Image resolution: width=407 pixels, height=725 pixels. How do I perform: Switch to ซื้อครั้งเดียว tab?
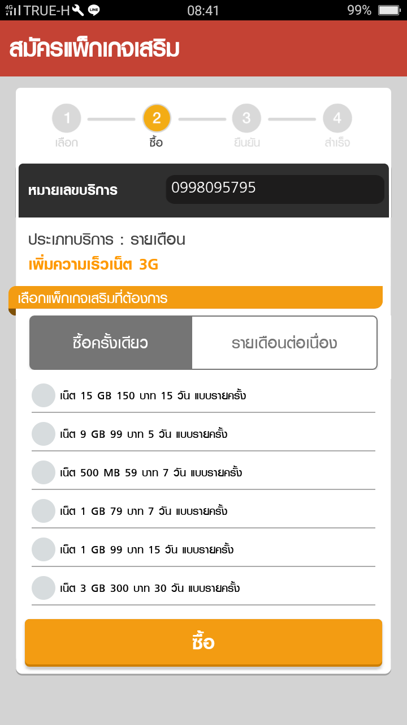[x=111, y=343]
